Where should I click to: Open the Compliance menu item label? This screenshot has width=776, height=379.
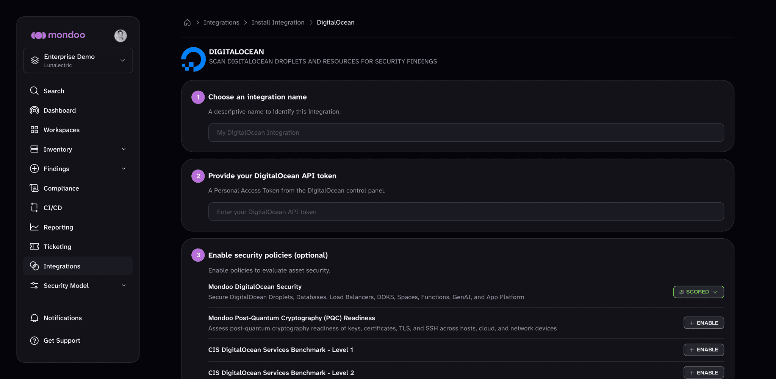coord(61,188)
